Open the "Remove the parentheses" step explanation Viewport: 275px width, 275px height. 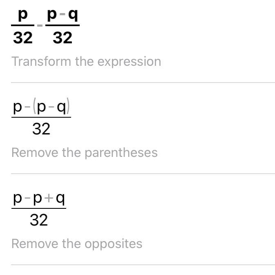[84, 152]
